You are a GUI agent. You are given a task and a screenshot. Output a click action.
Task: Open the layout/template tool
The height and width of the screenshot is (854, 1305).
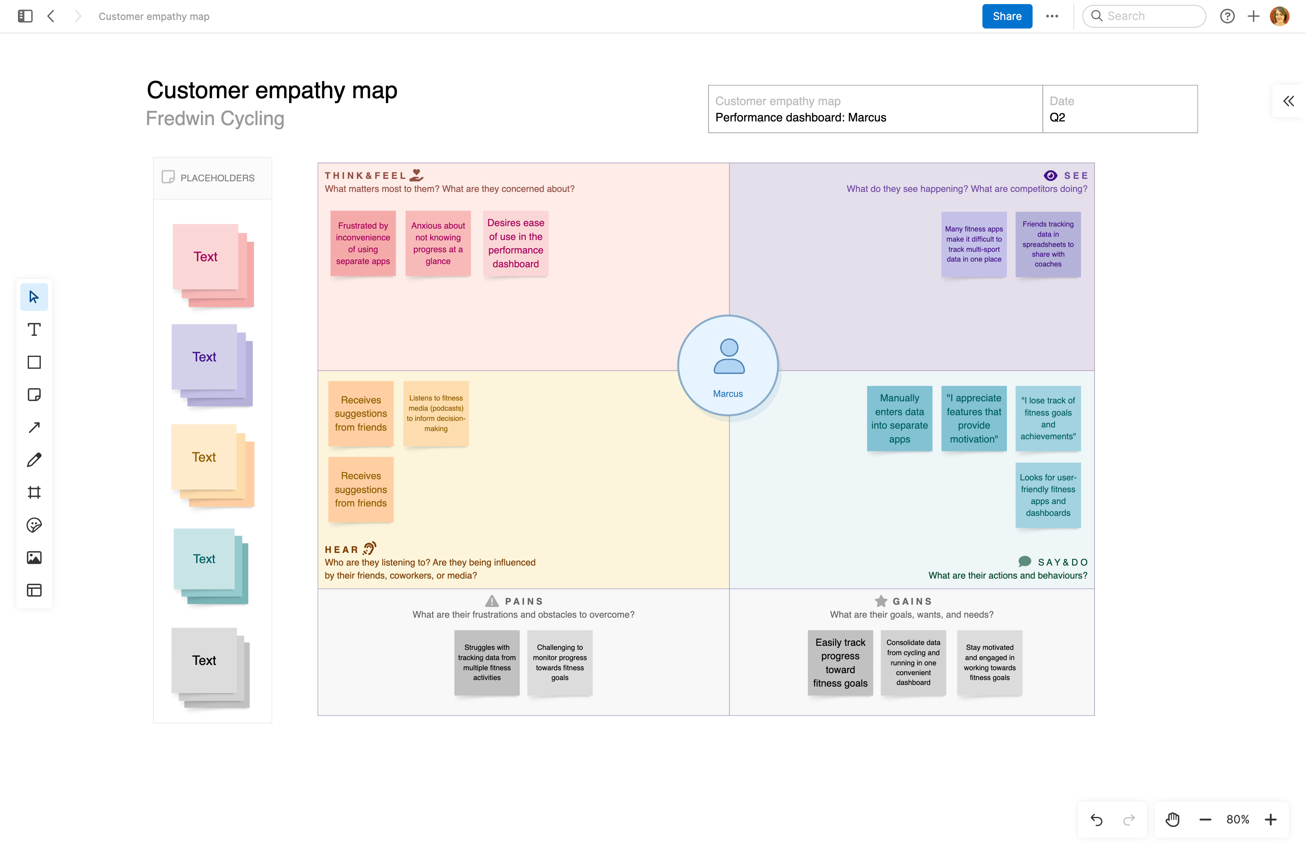pyautogui.click(x=34, y=590)
